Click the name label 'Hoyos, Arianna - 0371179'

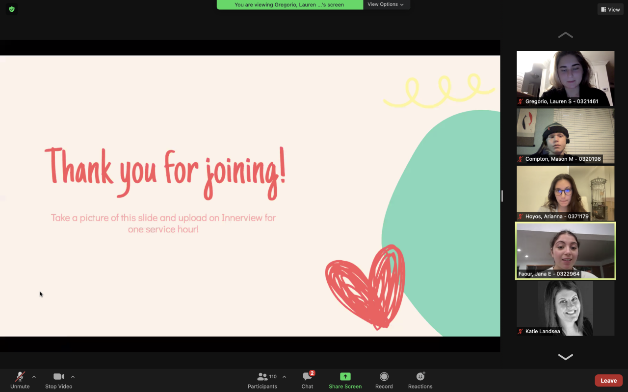[557, 216]
